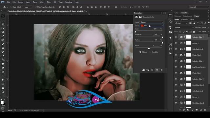This screenshot has width=210, height=118.
Task: Hide the Color Balance 2 layer
Action: [x=176, y=49]
